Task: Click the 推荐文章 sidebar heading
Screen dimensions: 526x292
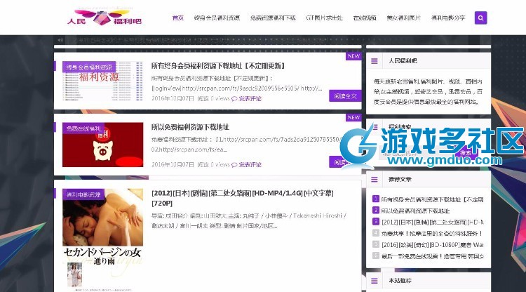Action: [x=400, y=179]
